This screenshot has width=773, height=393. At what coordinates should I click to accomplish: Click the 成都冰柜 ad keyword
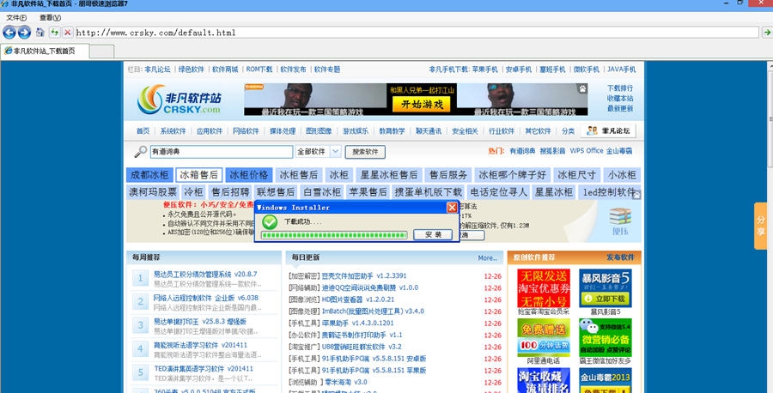tap(149, 175)
